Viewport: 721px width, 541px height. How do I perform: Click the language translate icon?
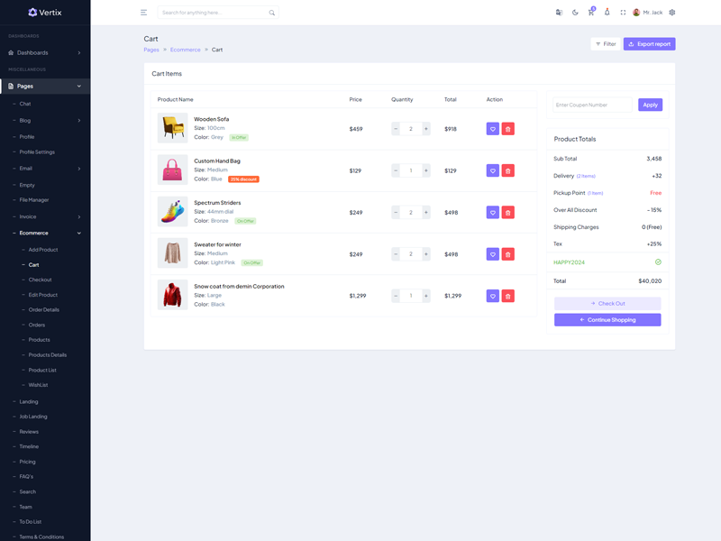click(559, 13)
